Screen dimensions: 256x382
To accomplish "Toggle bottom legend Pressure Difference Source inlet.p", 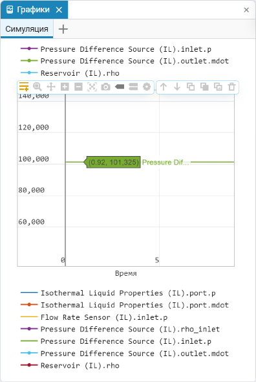I will click(116, 341).
